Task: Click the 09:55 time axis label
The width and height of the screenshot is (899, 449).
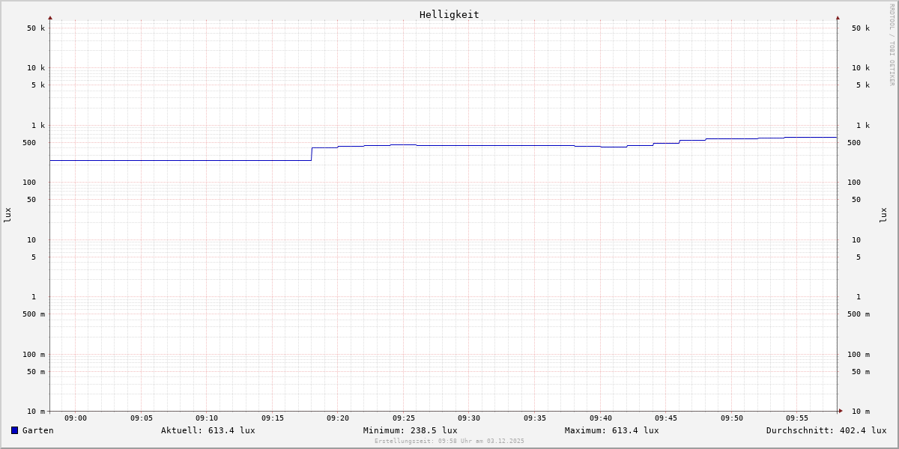Action: (x=797, y=418)
